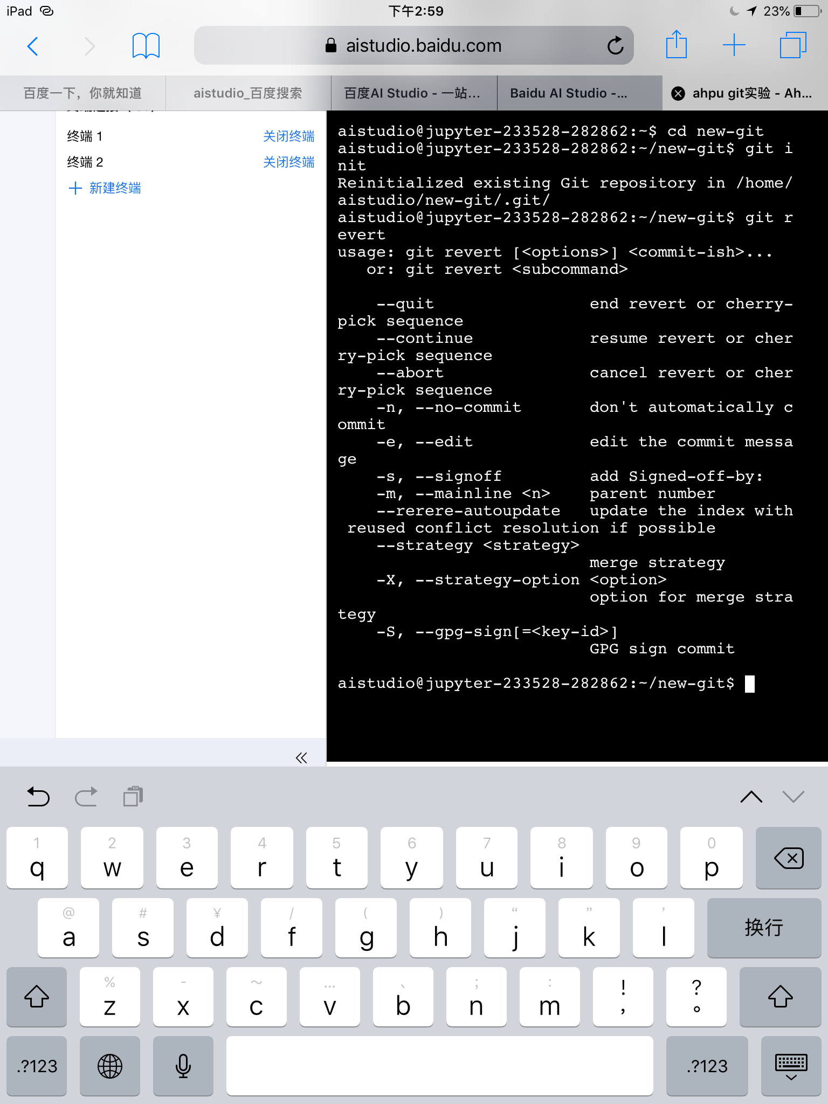
Task: Tap the l key
Action: pos(664,927)
